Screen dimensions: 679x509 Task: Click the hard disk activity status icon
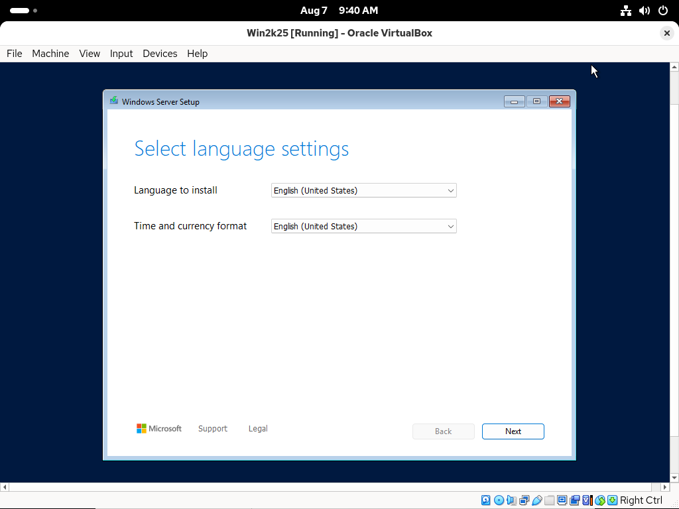(x=486, y=500)
